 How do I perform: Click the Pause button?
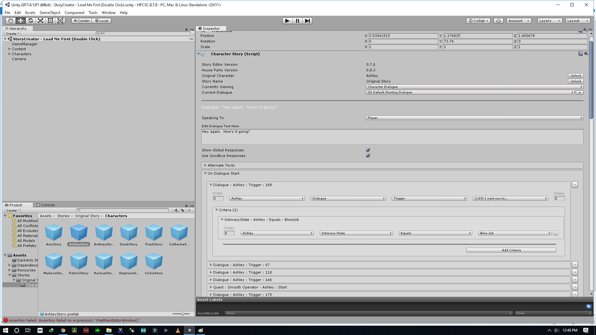point(297,21)
